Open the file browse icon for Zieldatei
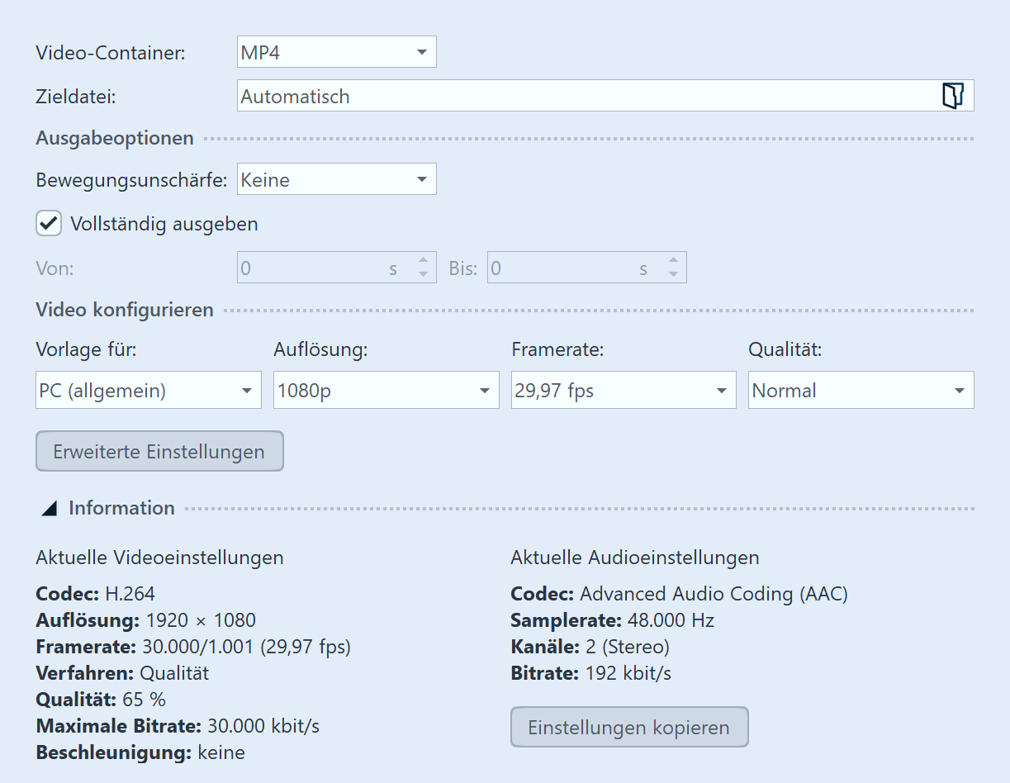This screenshot has height=783, width=1010. coord(952,96)
